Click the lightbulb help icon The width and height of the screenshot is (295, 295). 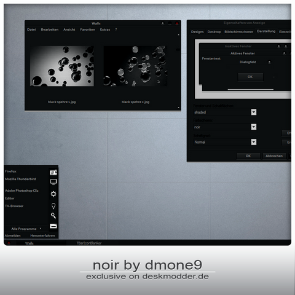coord(53,206)
